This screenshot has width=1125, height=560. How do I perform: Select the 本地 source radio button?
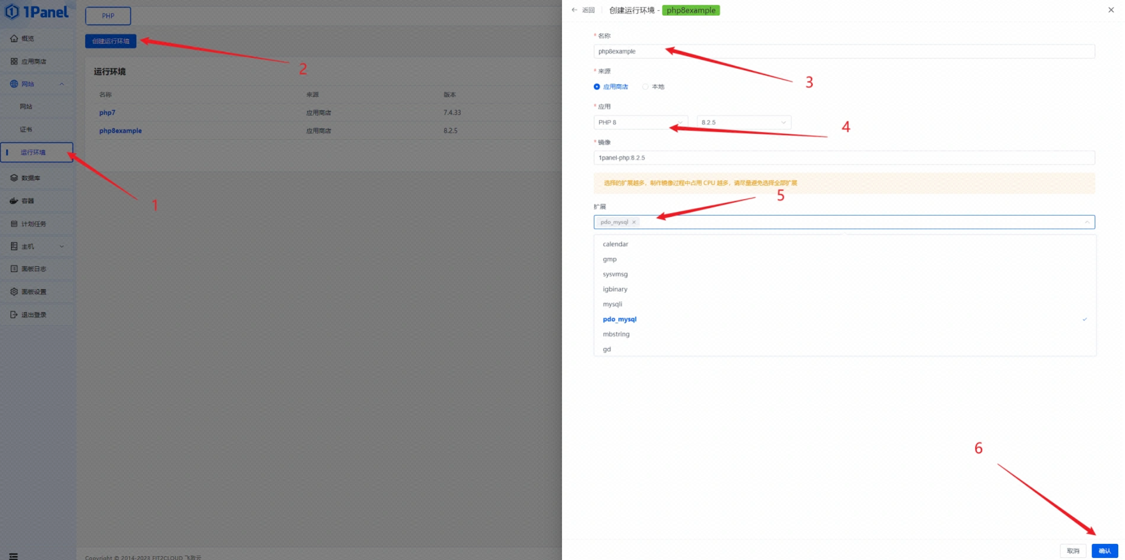pyautogui.click(x=645, y=87)
